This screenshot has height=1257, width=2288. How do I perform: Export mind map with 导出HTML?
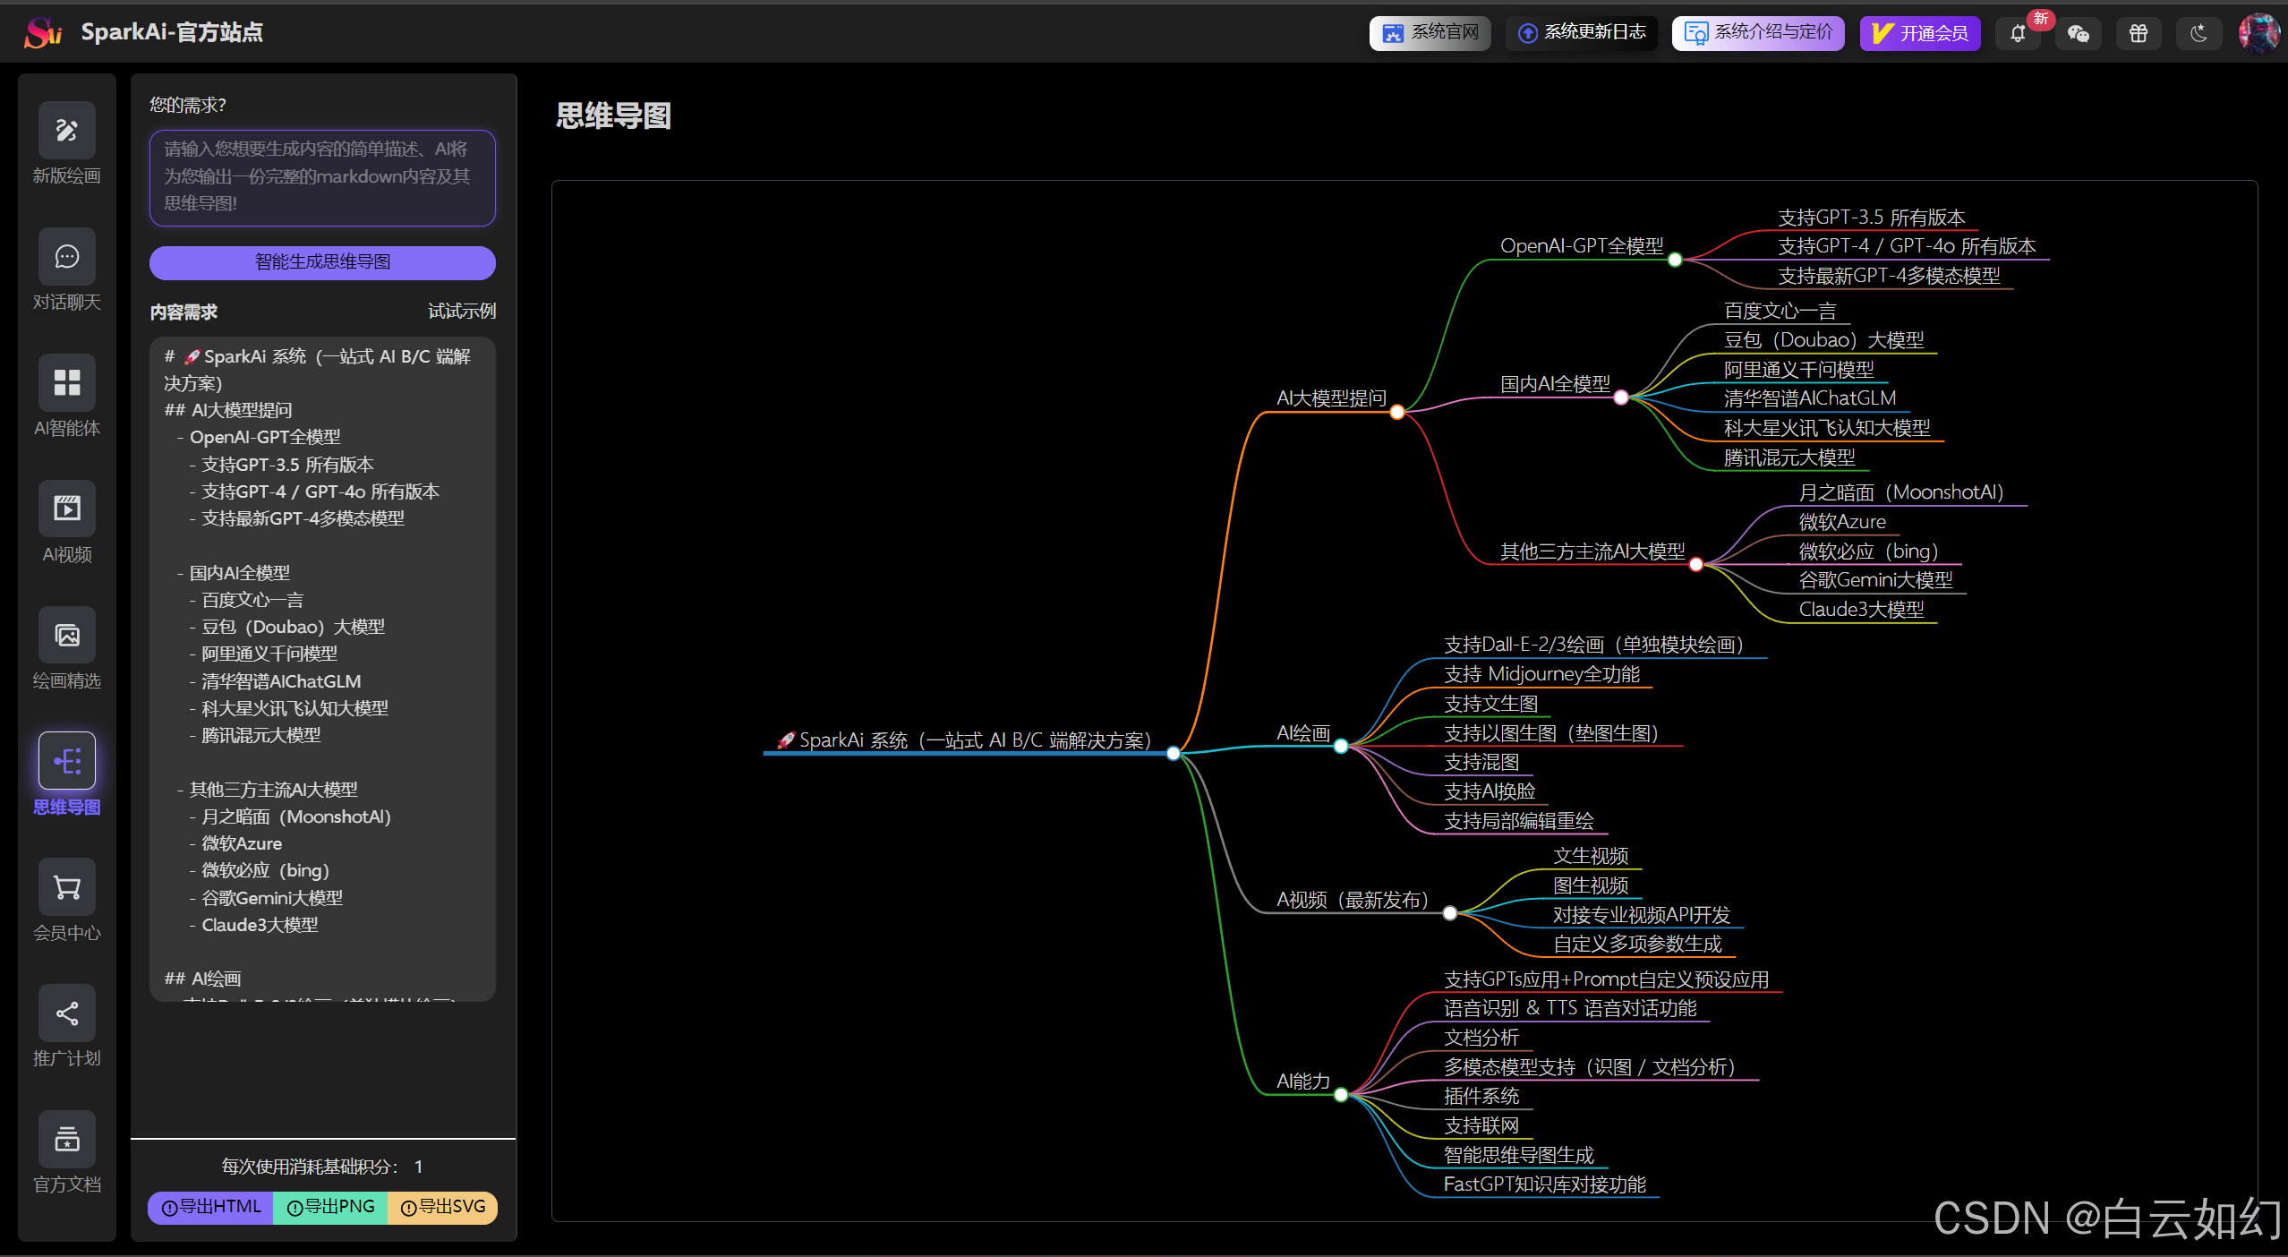click(211, 1207)
